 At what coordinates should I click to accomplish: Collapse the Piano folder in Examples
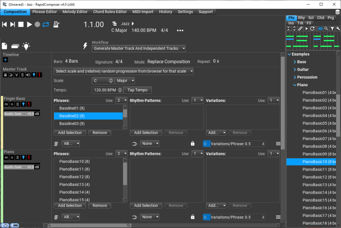pos(295,85)
